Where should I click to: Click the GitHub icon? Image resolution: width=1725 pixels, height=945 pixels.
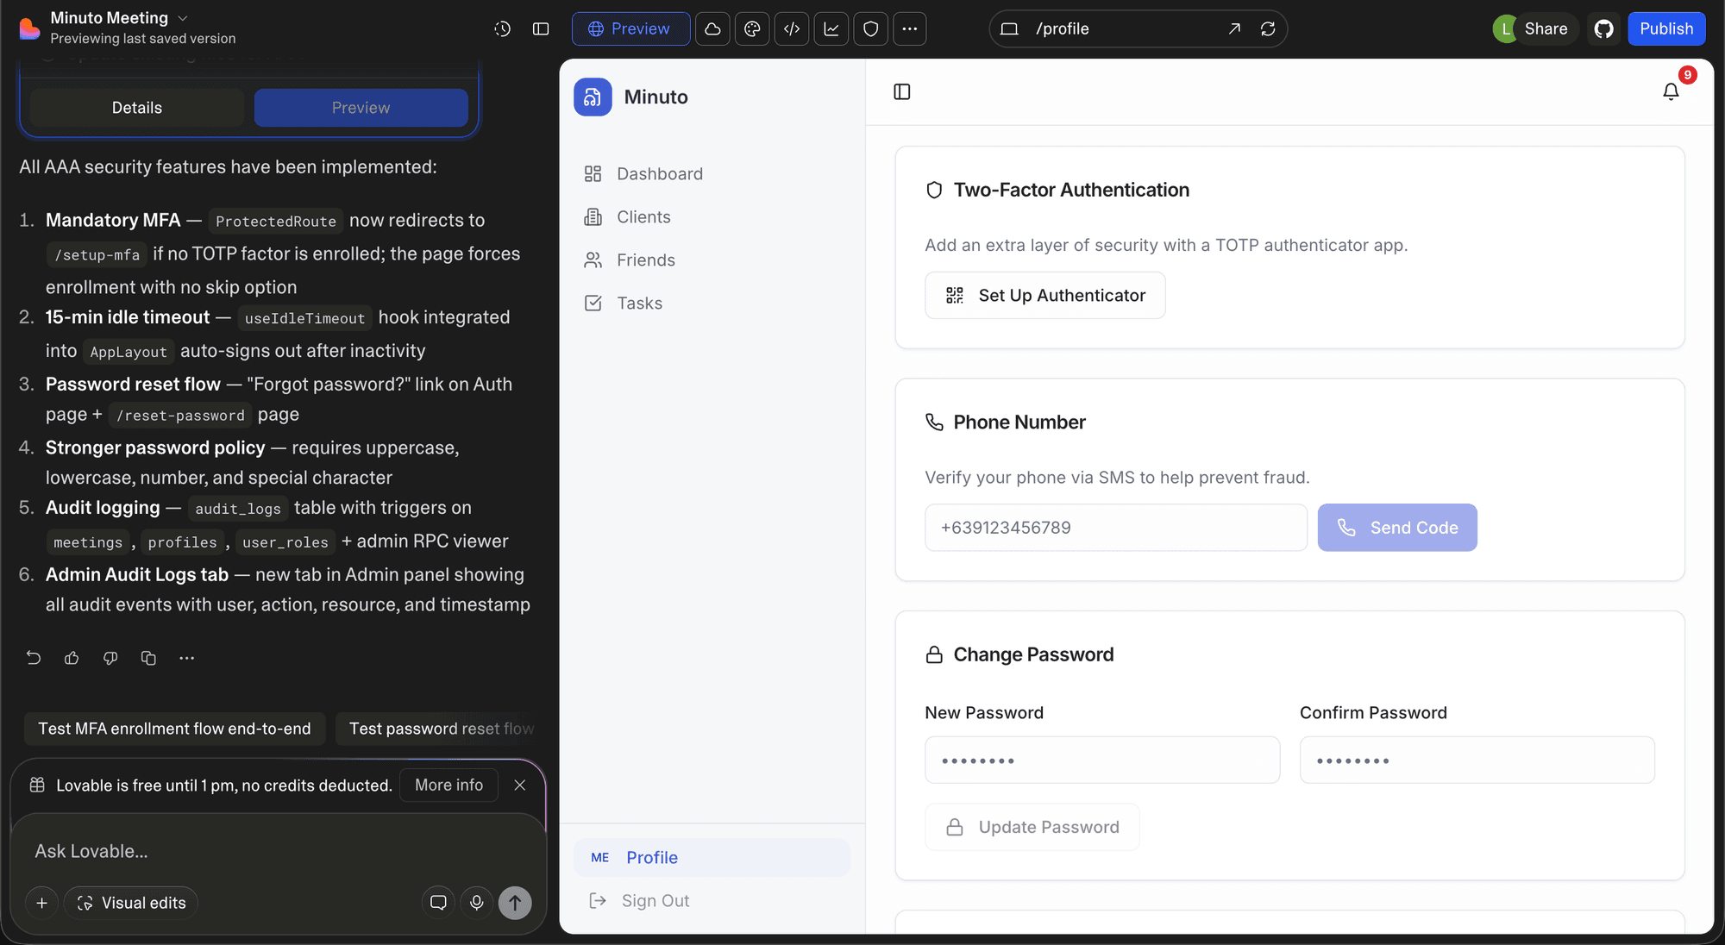[1603, 28]
